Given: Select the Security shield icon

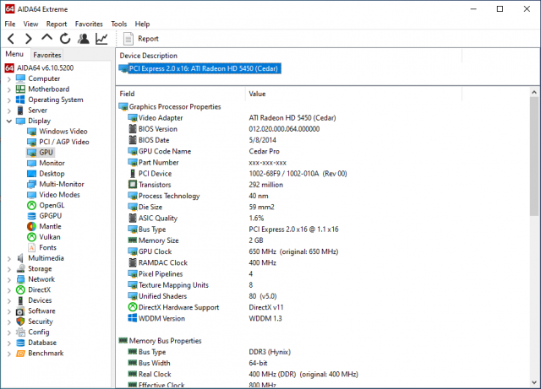Looking at the screenshot, I should point(20,321).
